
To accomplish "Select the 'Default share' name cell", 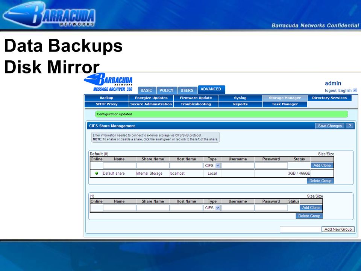I will pyautogui.click(x=114, y=173).
